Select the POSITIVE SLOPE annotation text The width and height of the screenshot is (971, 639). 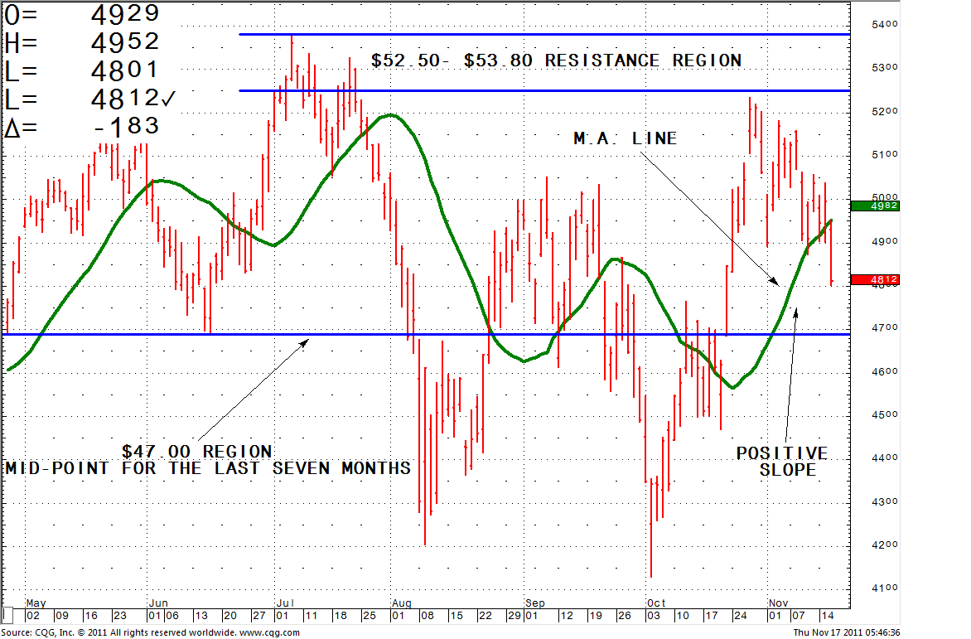tap(782, 462)
